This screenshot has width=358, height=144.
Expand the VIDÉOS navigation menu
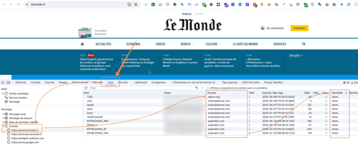pos(162,44)
